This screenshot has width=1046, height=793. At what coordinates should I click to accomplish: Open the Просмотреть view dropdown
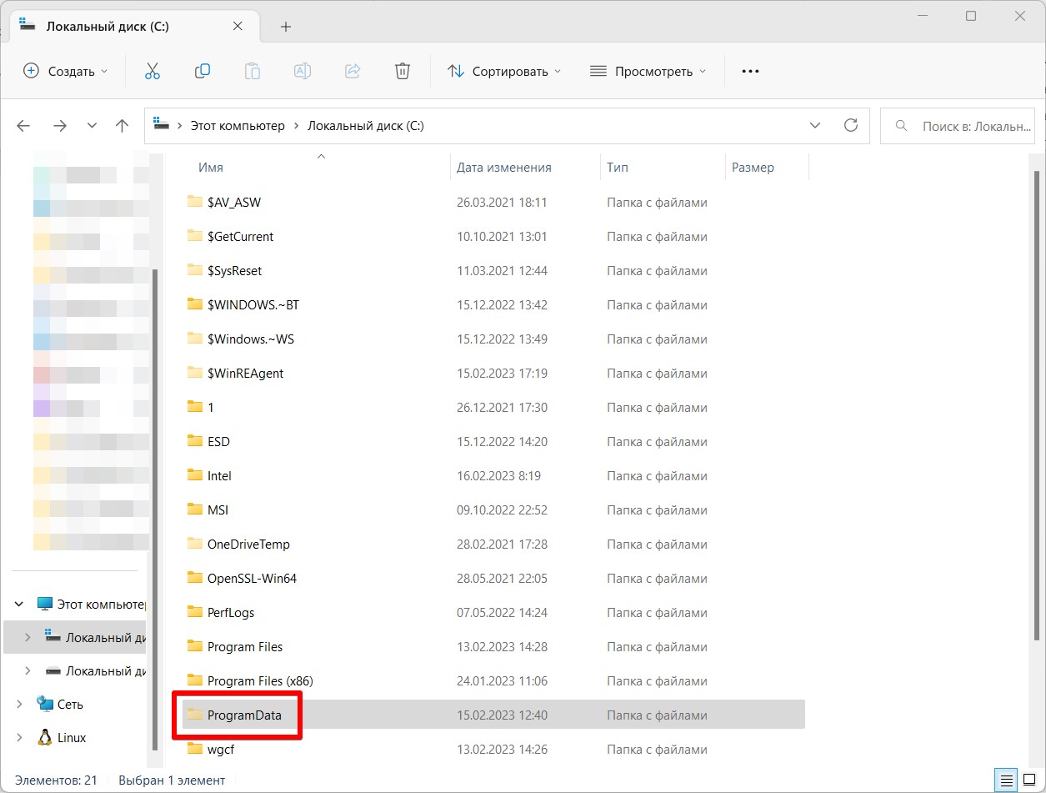pos(648,72)
